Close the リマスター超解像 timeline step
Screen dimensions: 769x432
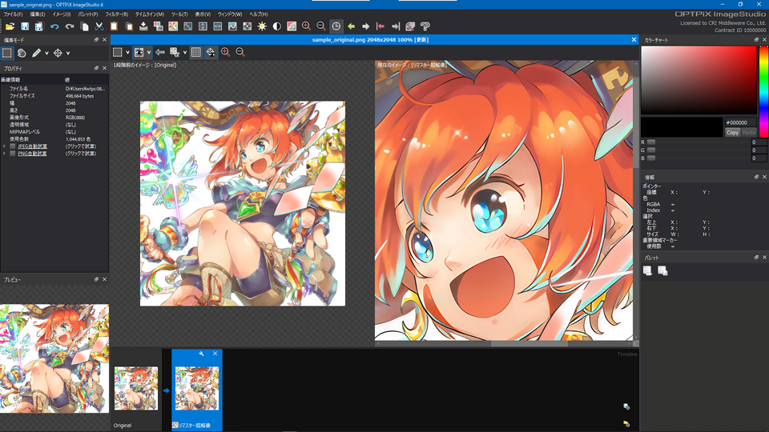215,354
